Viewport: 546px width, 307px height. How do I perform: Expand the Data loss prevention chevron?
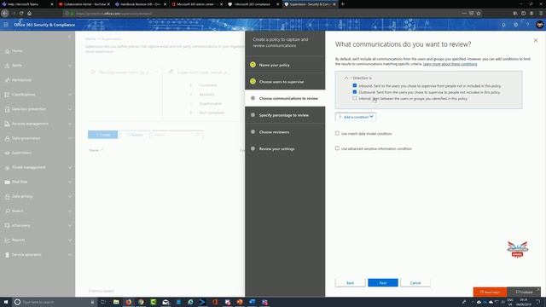point(70,109)
